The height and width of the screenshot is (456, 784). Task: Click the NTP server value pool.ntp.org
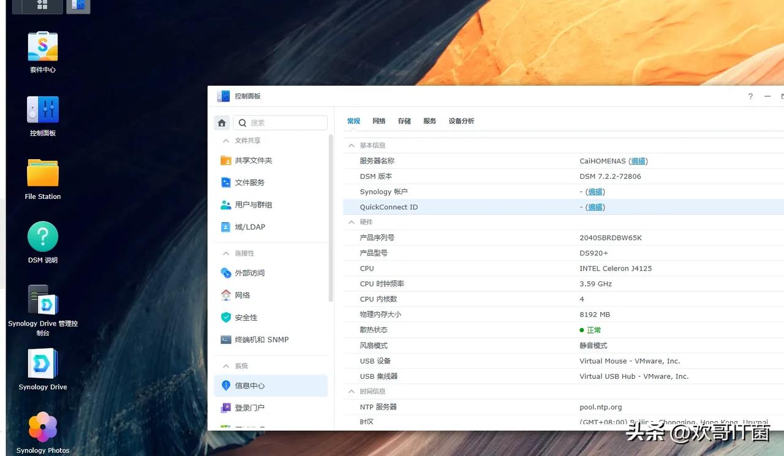click(601, 406)
